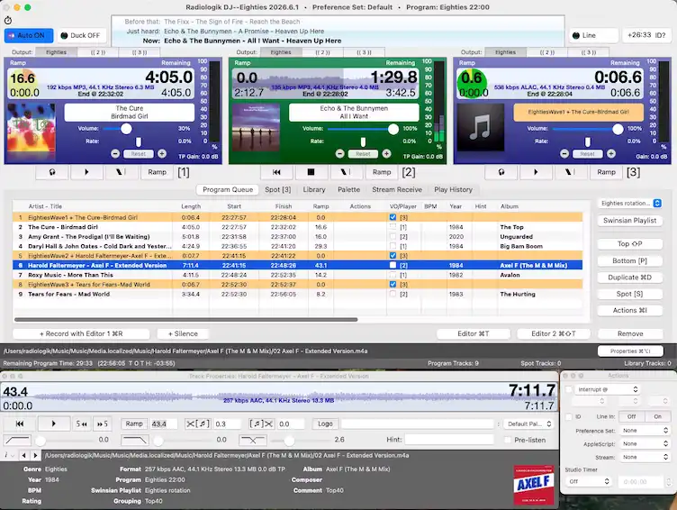
Task: Click the fade-out icon under player 1
Action: point(122,172)
